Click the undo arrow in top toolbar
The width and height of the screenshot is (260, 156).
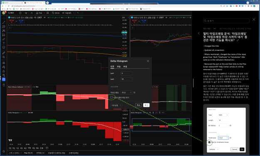point(78,13)
